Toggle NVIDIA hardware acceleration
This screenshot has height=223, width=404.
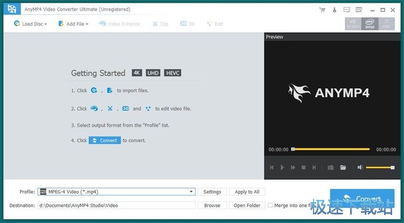pyautogui.click(x=353, y=24)
